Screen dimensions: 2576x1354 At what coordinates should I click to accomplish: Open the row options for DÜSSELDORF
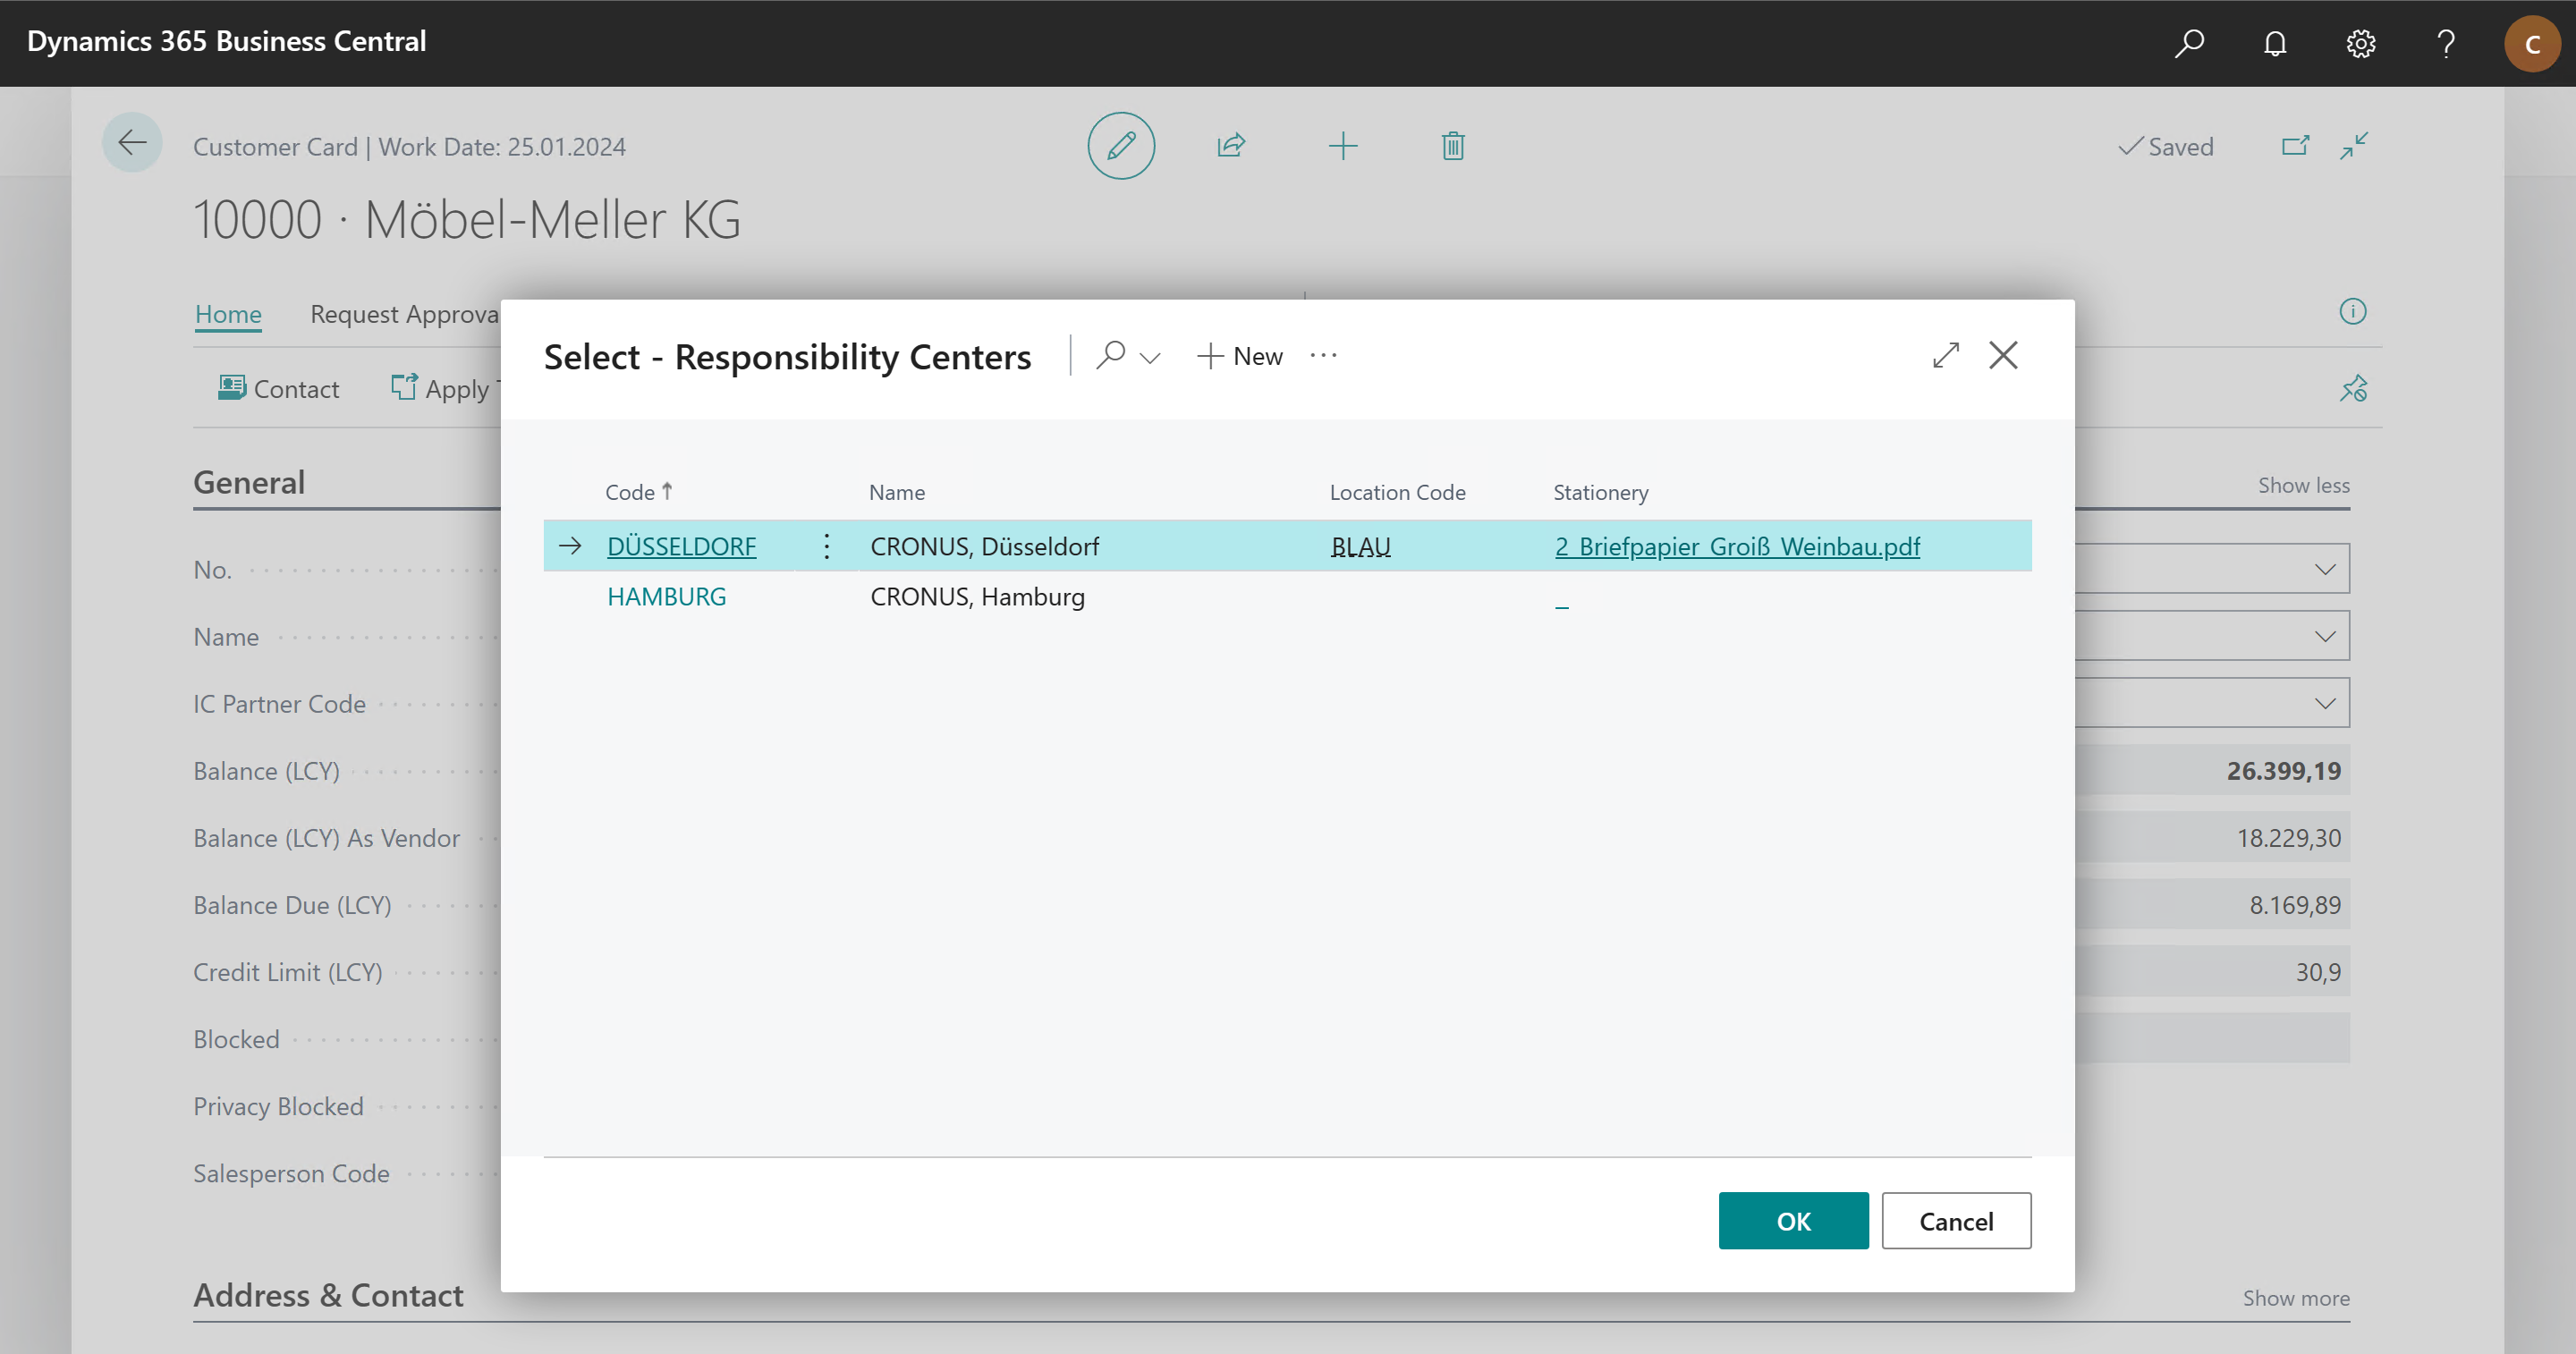tap(826, 546)
